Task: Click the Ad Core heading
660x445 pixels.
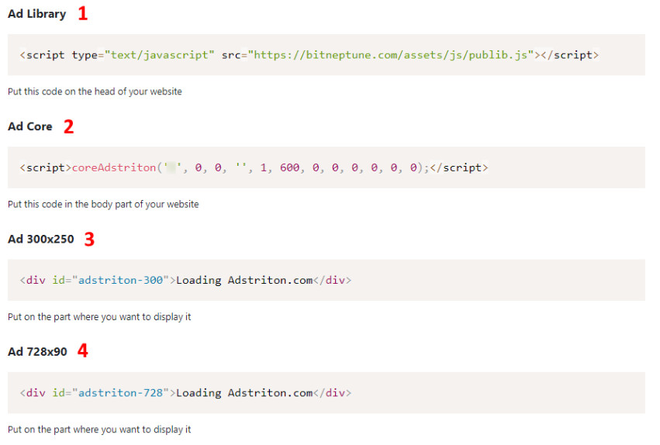Action: [30, 126]
